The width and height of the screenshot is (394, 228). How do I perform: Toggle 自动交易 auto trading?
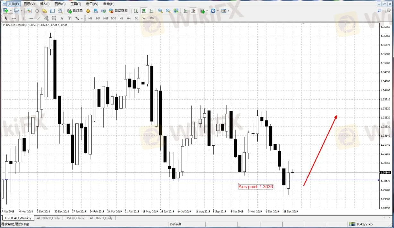[x=118, y=11]
